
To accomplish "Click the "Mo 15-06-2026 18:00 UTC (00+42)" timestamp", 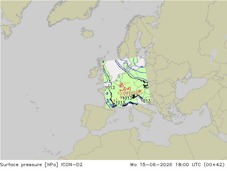I will 178,165.
